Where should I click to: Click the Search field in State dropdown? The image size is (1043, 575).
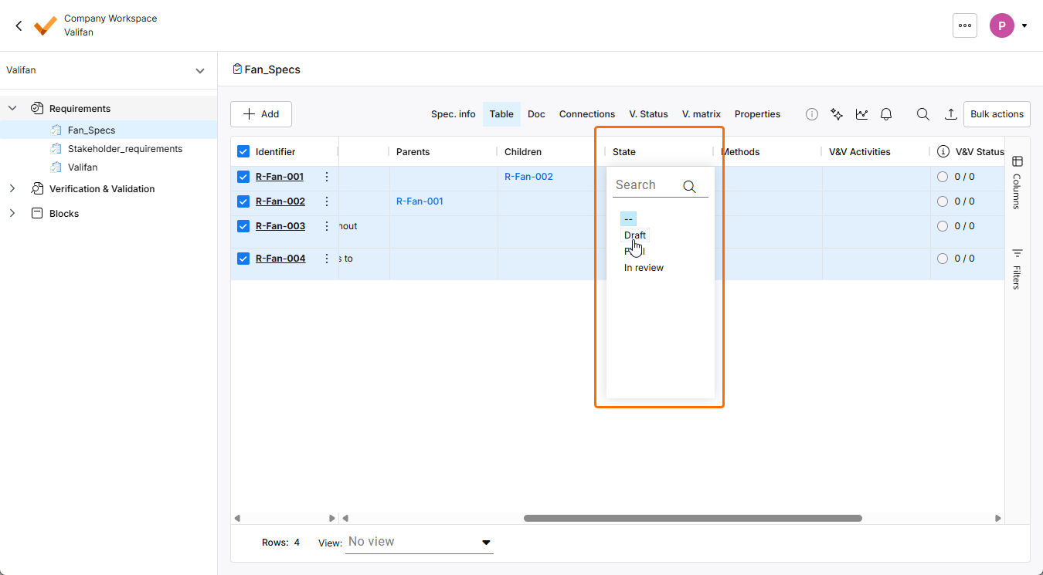pyautogui.click(x=647, y=185)
